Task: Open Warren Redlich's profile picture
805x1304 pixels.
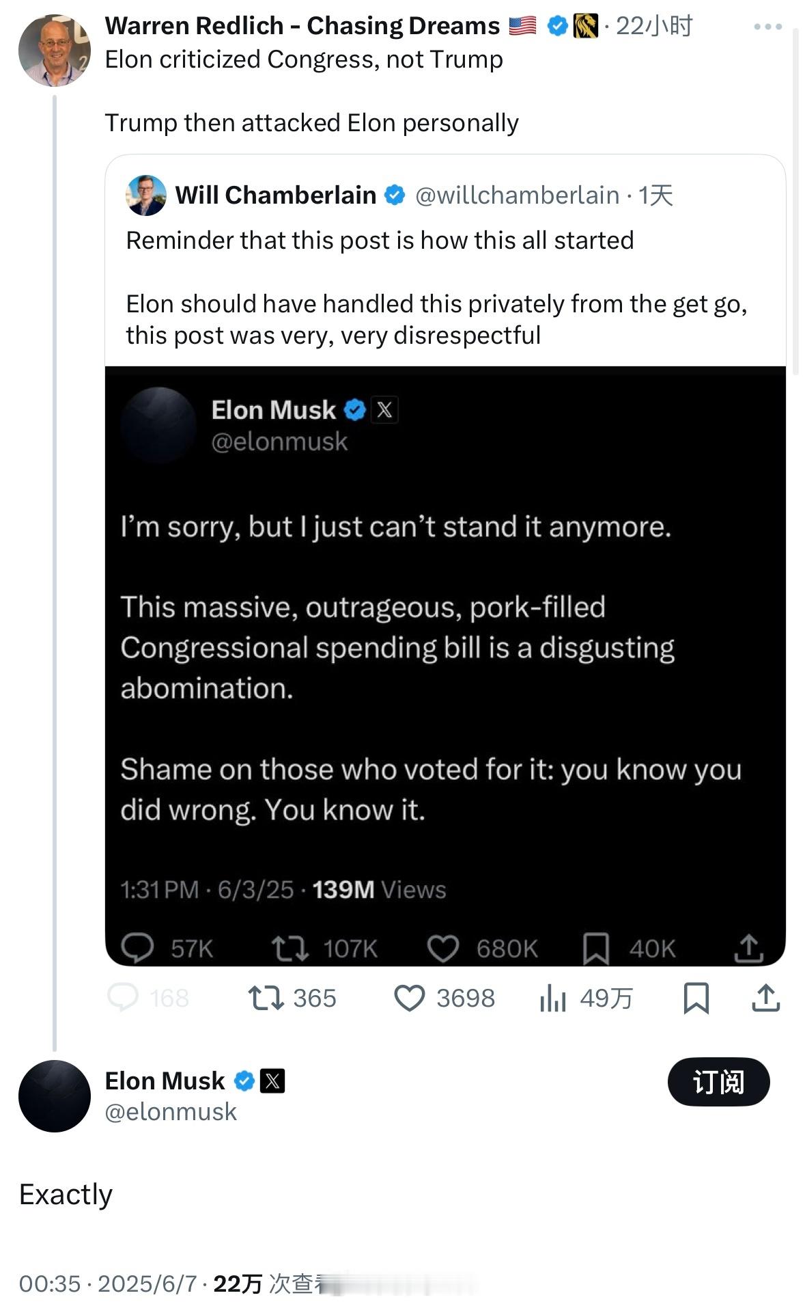Action: [54, 50]
